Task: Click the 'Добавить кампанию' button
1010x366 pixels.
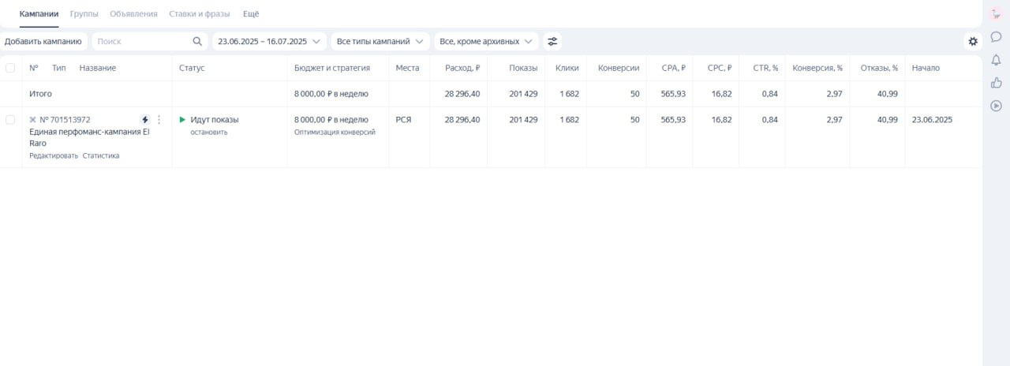Action: (x=43, y=41)
